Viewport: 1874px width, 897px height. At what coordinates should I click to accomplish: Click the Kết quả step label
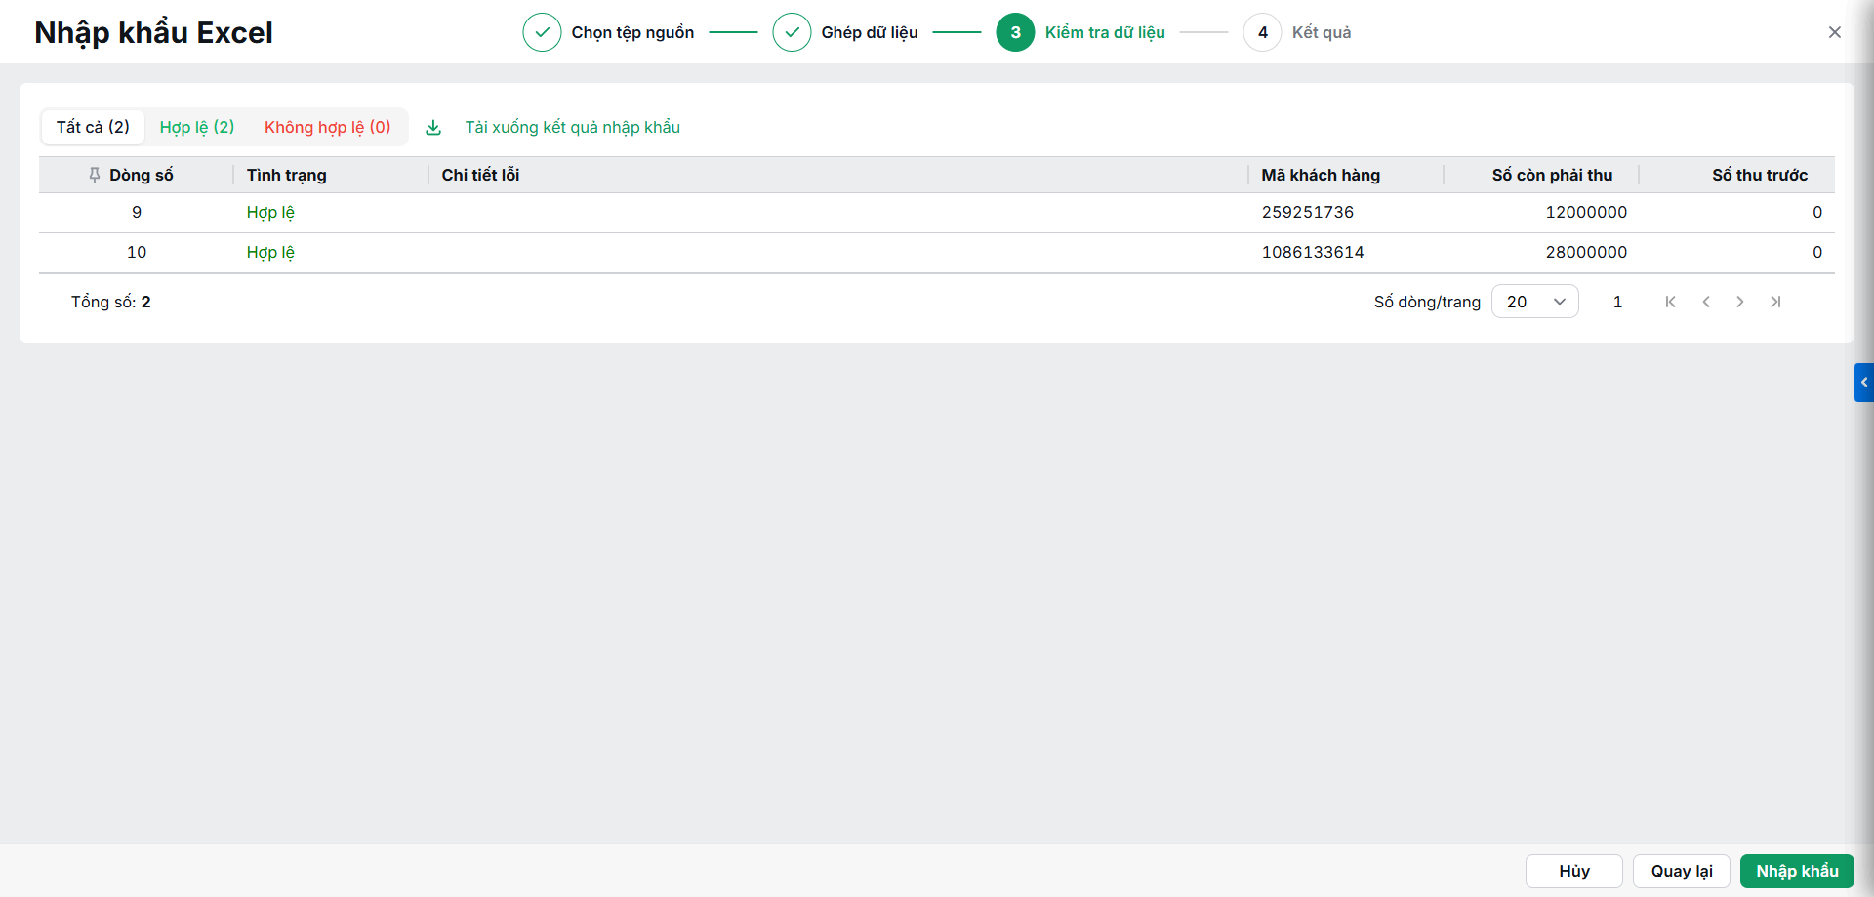pos(1322,32)
